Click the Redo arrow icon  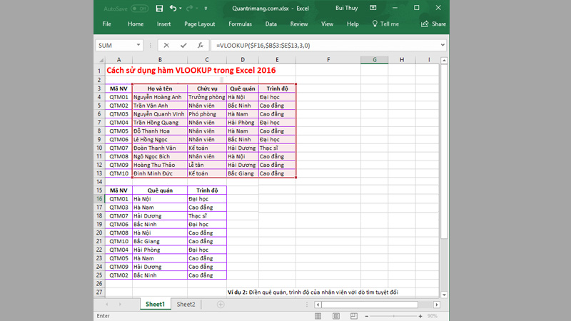pyautogui.click(x=189, y=8)
